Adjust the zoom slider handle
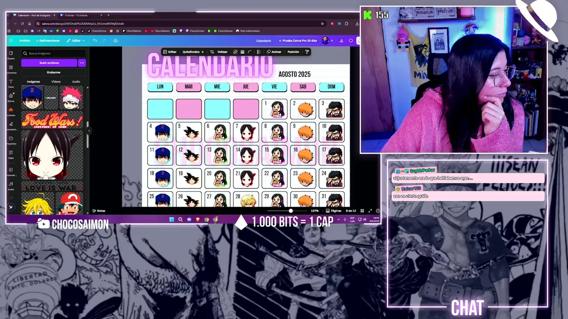The image size is (568, 319). [291, 211]
